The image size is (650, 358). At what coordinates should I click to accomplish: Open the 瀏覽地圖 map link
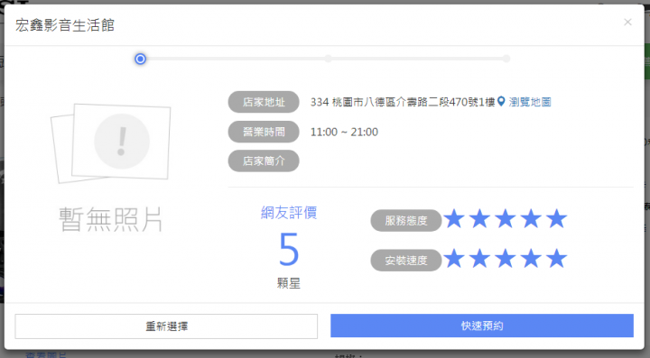pyautogui.click(x=530, y=102)
